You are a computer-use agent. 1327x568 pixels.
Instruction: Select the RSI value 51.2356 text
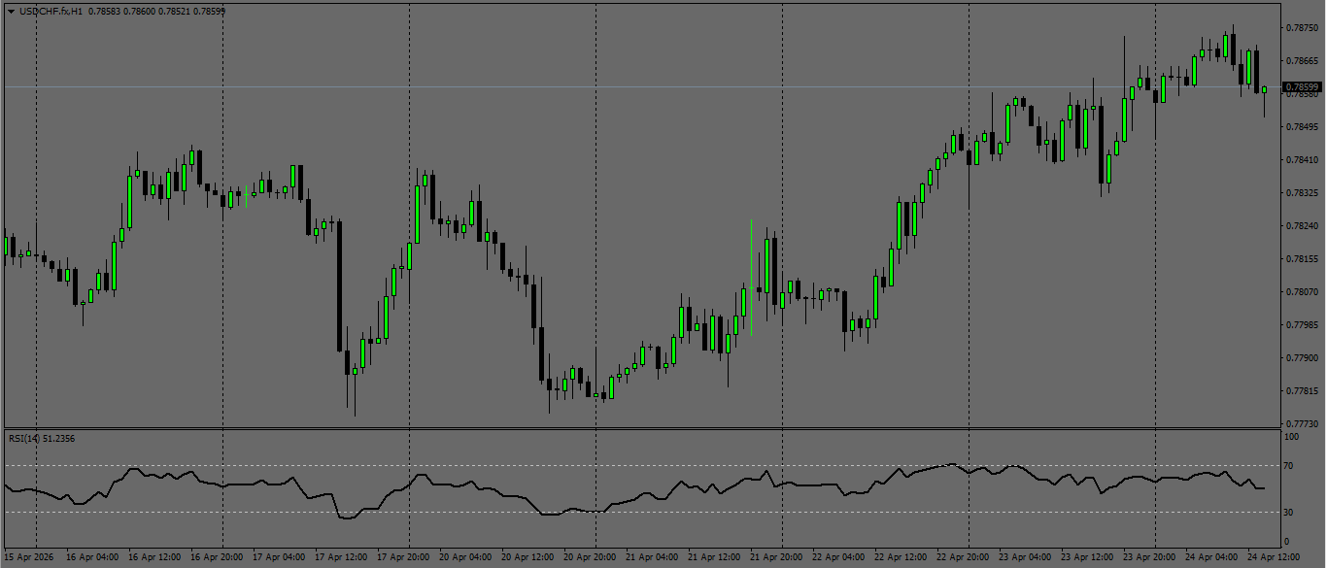[58, 437]
